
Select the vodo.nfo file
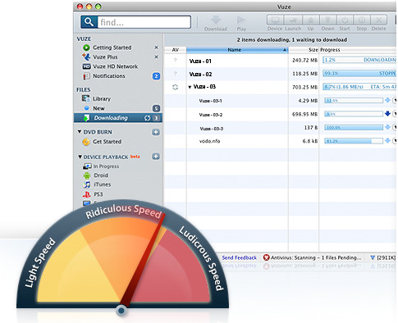(x=209, y=141)
